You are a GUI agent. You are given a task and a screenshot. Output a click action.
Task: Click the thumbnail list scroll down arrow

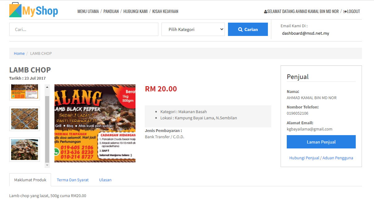[x=47, y=165]
